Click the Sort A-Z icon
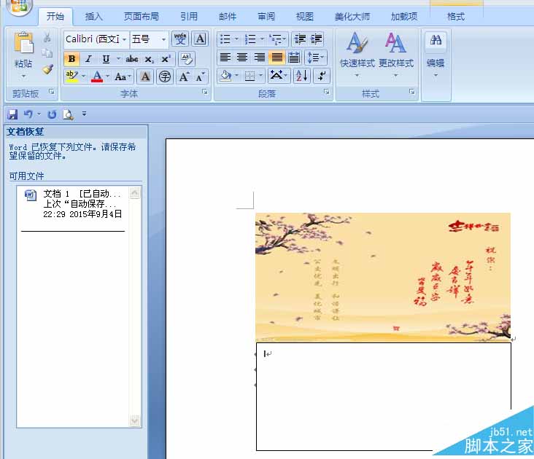534x459 pixels. [x=302, y=76]
